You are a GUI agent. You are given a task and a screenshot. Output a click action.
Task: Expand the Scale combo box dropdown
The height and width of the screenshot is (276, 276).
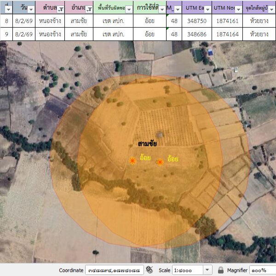tap(207, 270)
